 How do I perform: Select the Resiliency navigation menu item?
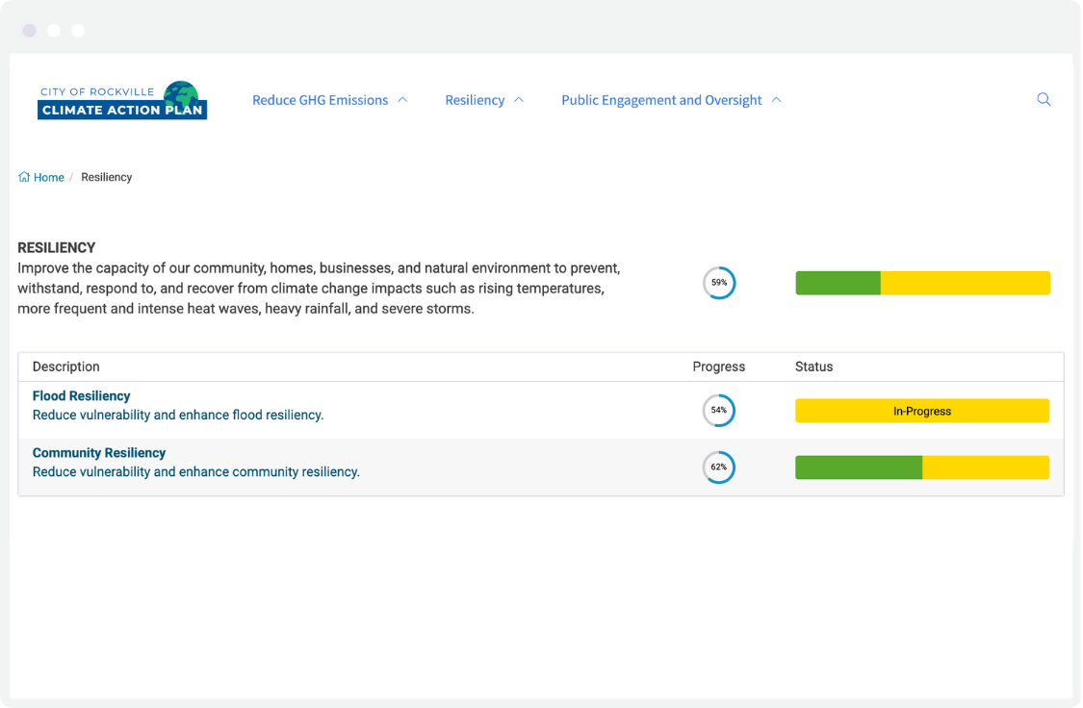coord(474,99)
